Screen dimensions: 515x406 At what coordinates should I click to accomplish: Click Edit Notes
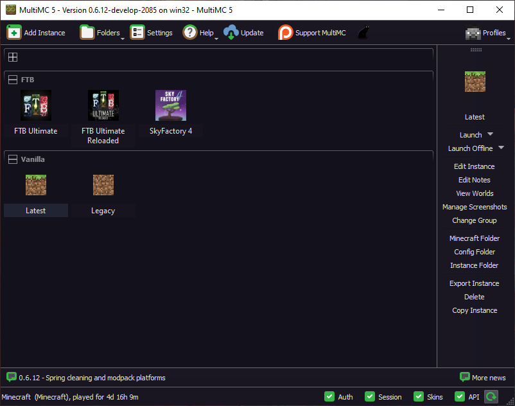pos(475,180)
